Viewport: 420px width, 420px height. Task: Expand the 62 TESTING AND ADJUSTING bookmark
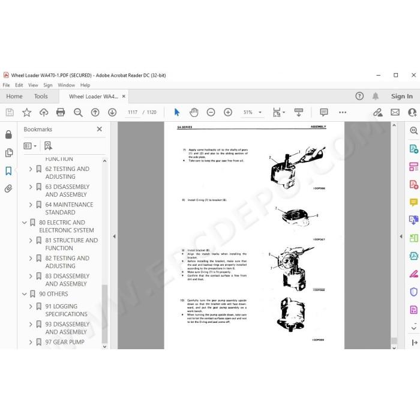31,169
